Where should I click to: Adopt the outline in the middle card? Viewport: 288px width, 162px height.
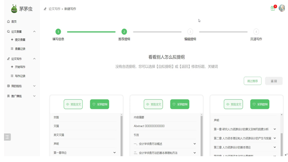(180, 104)
